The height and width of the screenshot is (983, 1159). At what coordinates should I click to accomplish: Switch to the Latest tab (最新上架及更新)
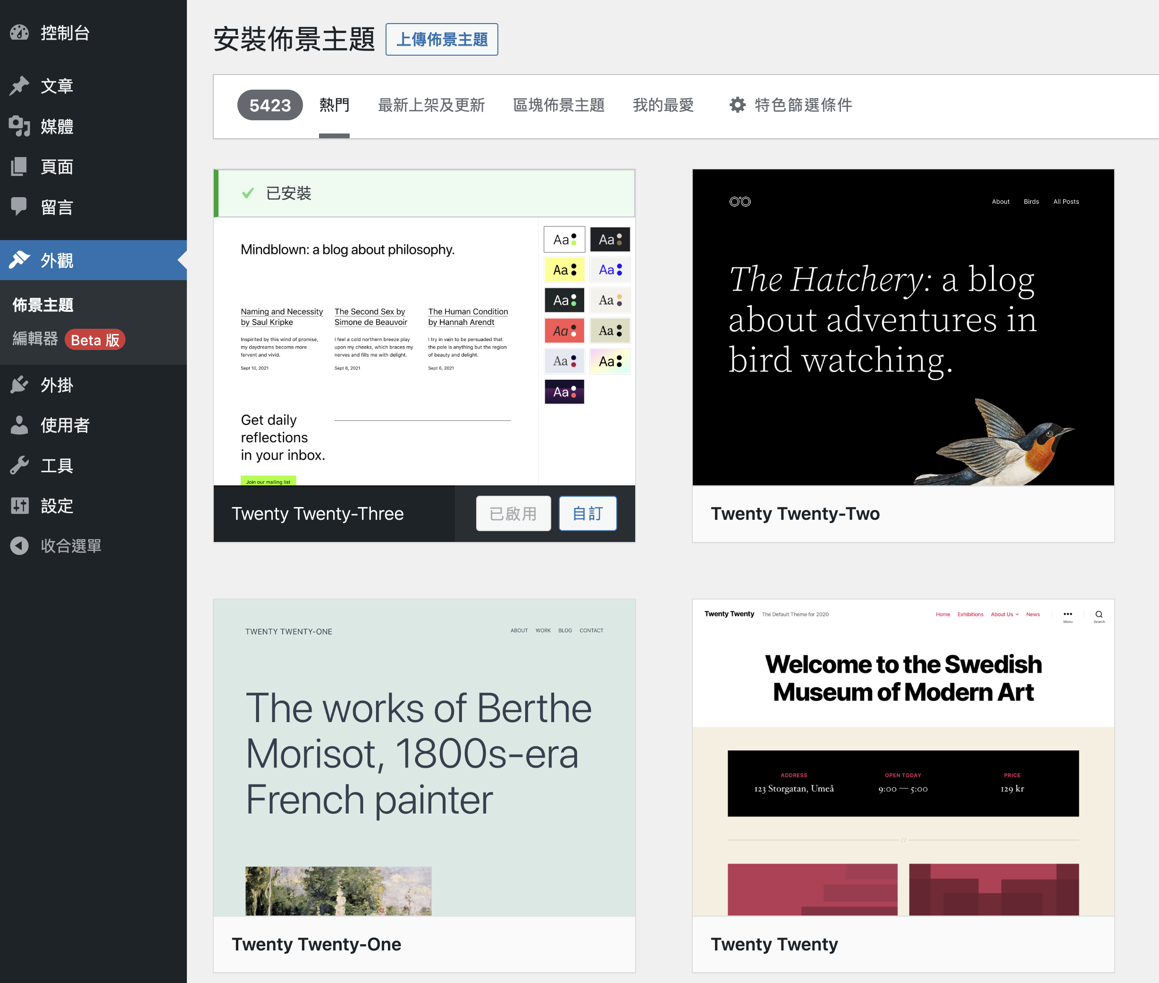(x=431, y=105)
